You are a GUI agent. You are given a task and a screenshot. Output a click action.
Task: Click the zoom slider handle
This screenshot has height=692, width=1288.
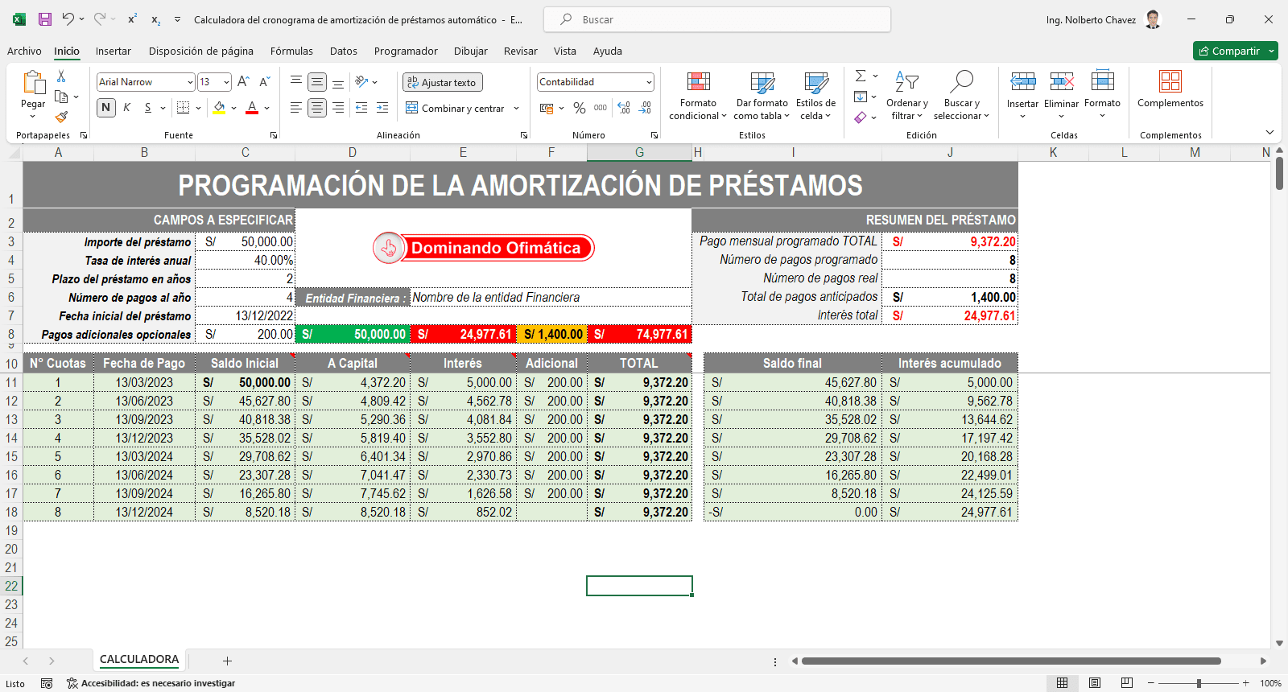pos(1199,683)
